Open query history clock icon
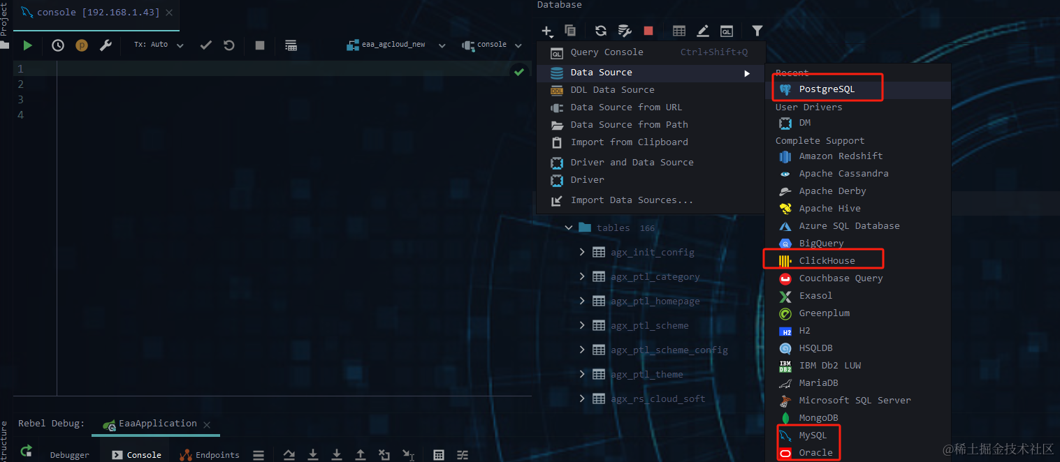The height and width of the screenshot is (462, 1060). [58, 45]
